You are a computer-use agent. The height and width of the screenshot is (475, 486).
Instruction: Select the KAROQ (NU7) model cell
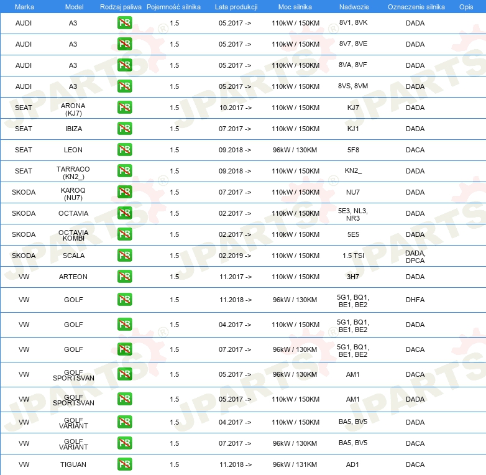[x=73, y=194]
